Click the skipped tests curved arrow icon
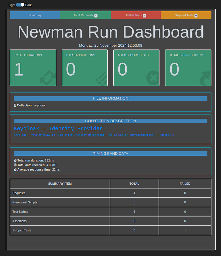 [205, 79]
